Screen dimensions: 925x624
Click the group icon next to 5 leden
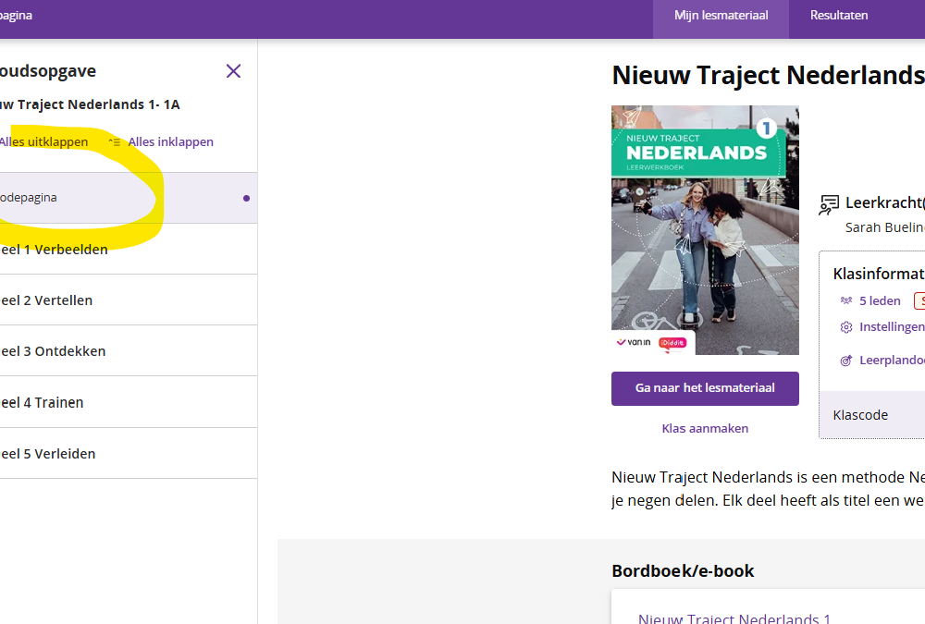(845, 300)
